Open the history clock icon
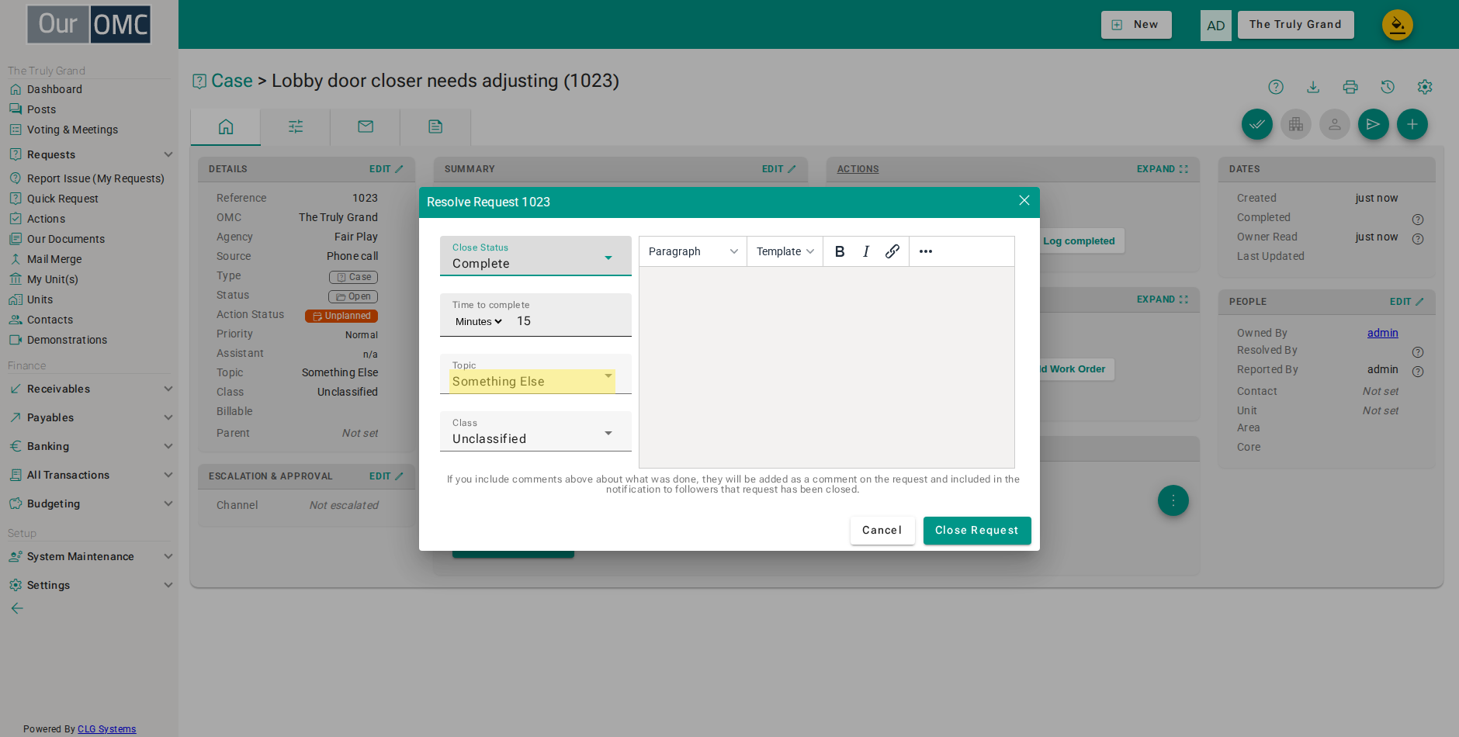 point(1388,87)
